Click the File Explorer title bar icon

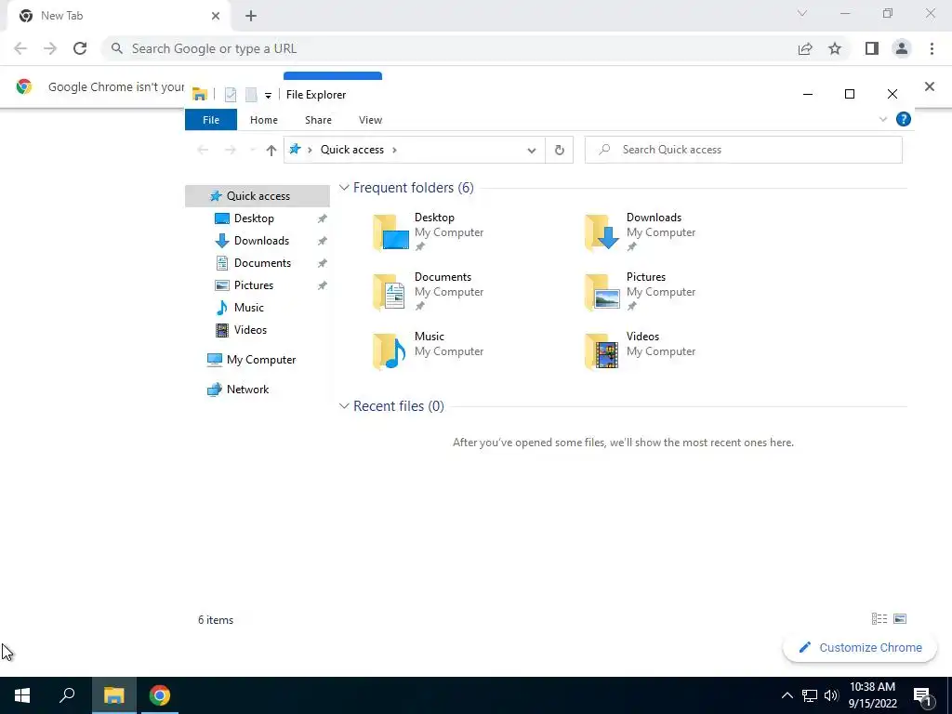click(199, 95)
